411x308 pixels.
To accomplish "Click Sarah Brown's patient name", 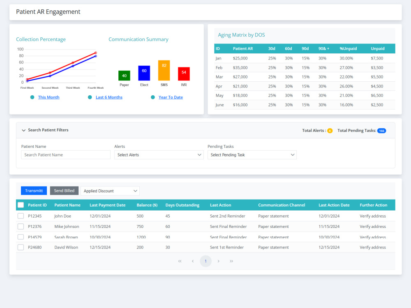I will coord(66,237).
